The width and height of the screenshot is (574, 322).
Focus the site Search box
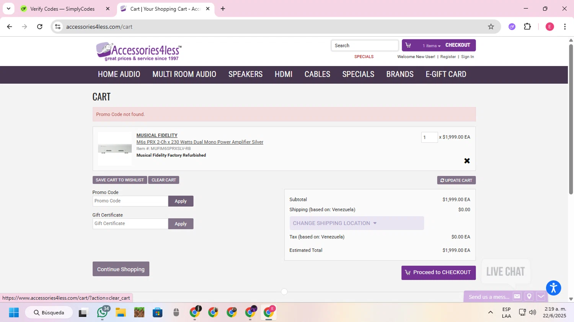point(365,45)
